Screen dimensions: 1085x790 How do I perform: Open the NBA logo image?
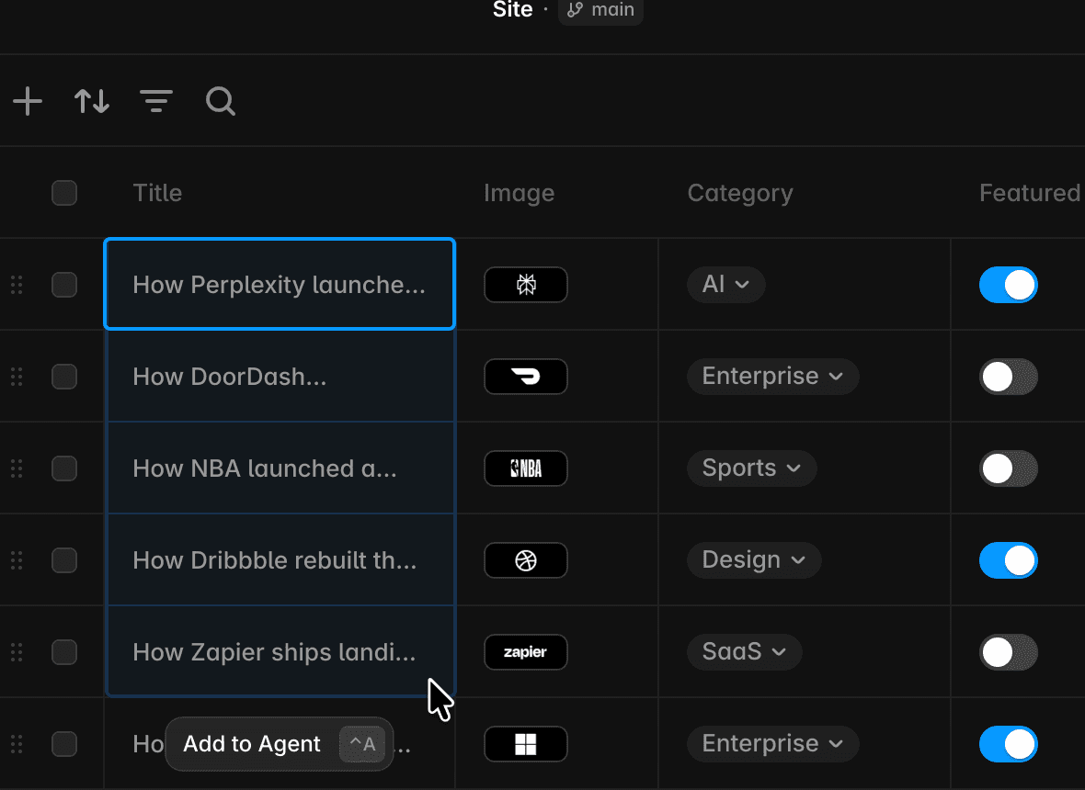click(526, 468)
